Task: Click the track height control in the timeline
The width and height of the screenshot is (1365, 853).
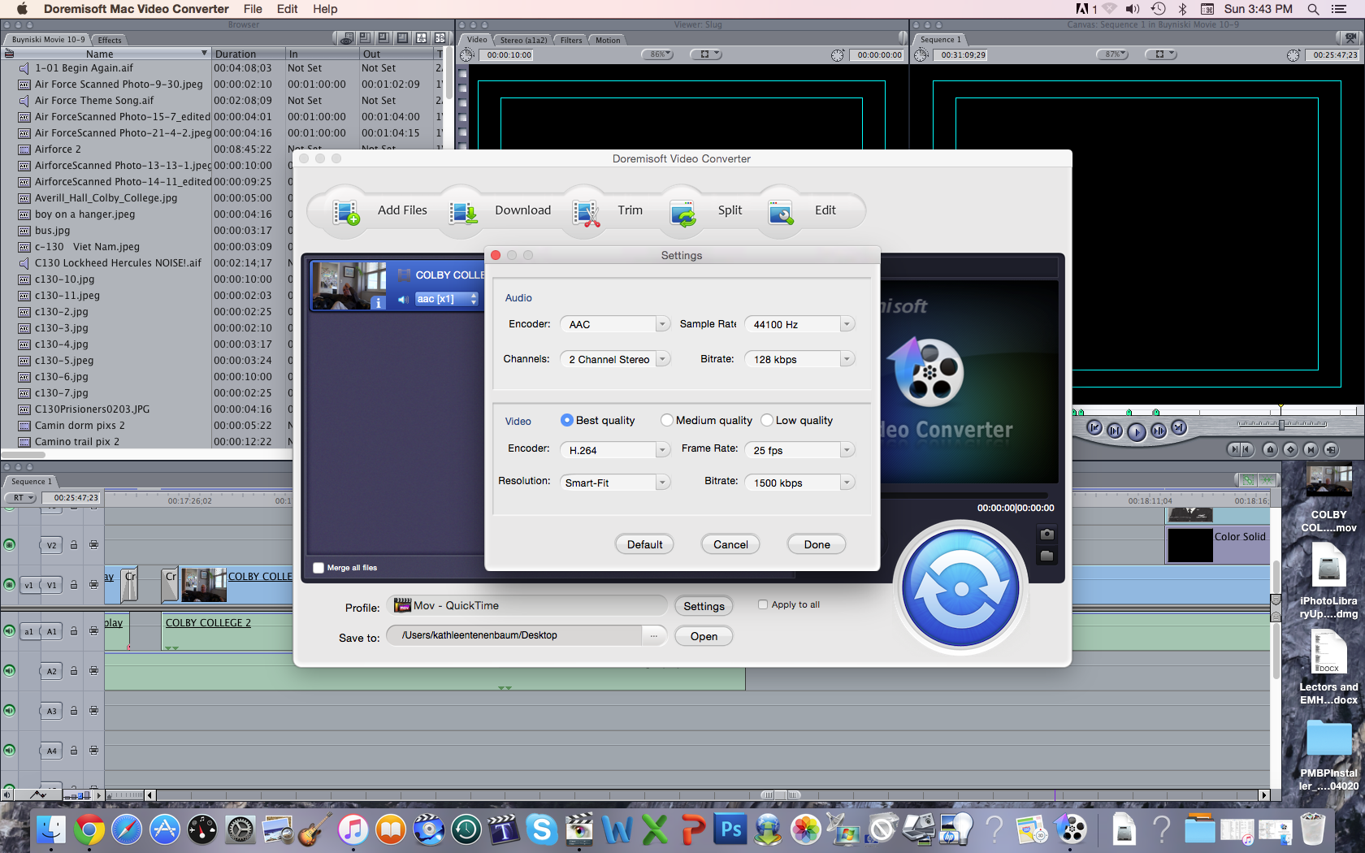Action: click(78, 795)
